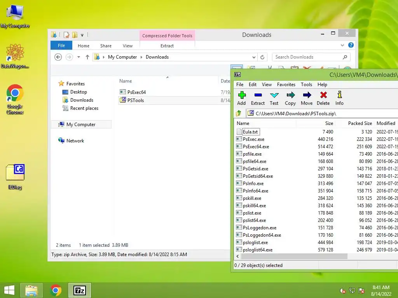Expand My Computer breadcrumb arrow
The image size is (398, 298).
141,57
